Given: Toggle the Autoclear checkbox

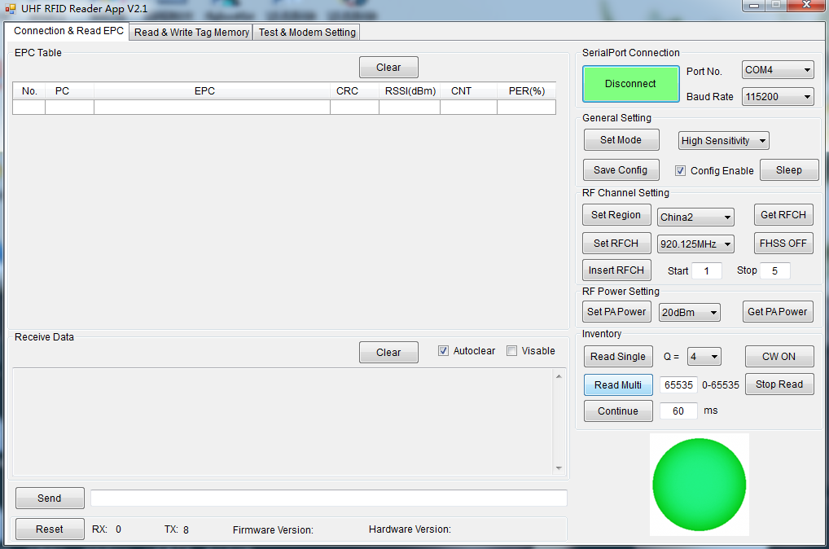Looking at the screenshot, I should click(443, 351).
